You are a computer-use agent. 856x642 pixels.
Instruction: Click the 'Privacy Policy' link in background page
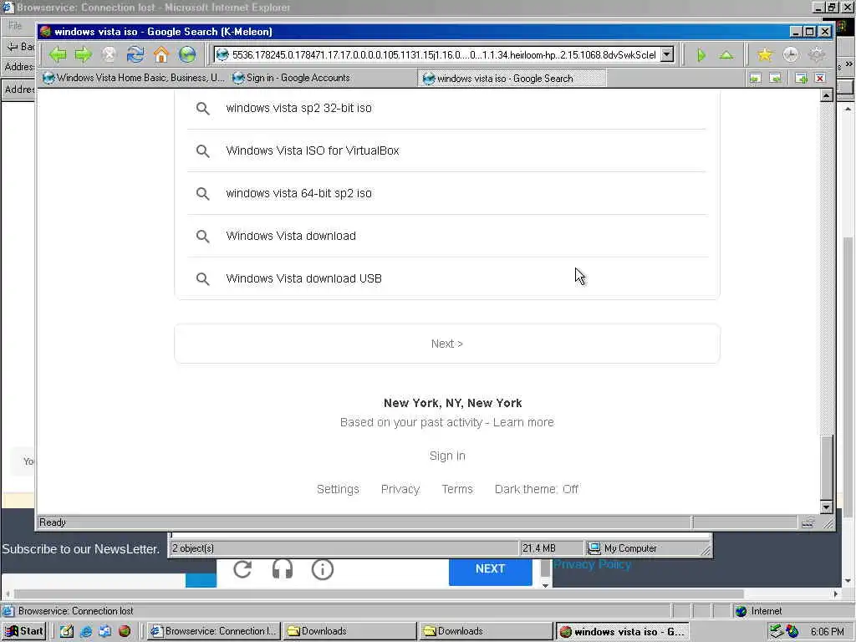(593, 564)
